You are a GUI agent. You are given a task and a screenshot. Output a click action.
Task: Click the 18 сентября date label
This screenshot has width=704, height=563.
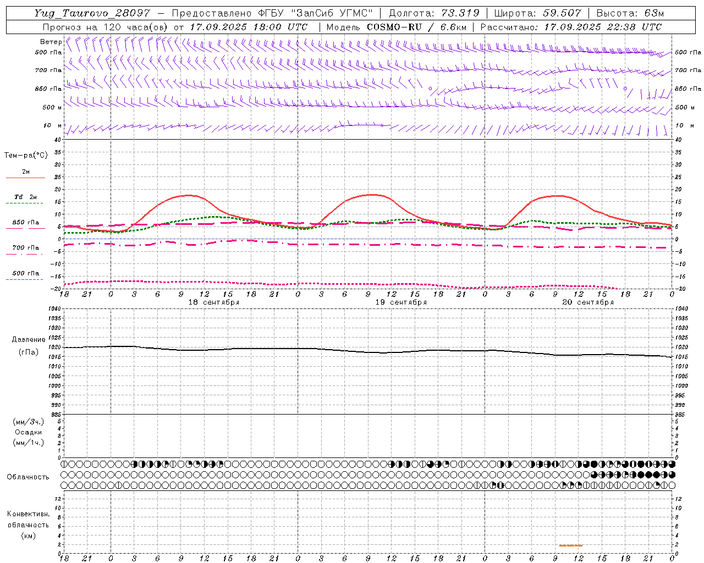click(213, 302)
